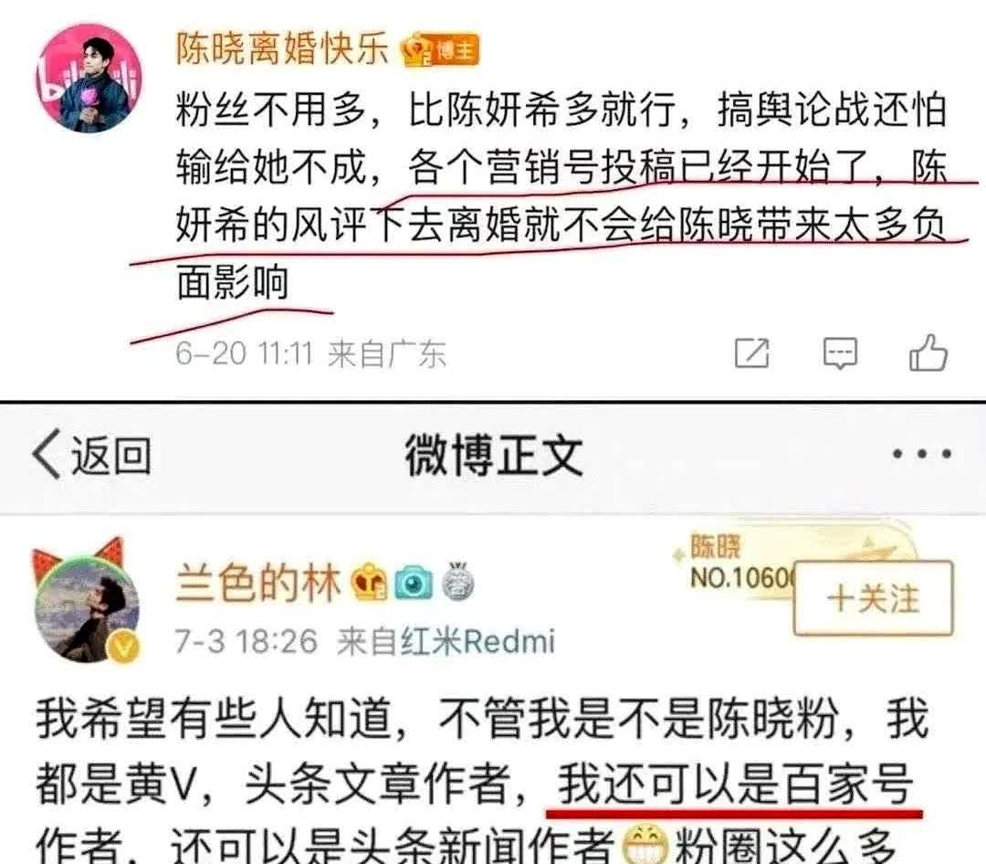Tap the yellow V verification badge
986x864 pixels.
click(124, 646)
